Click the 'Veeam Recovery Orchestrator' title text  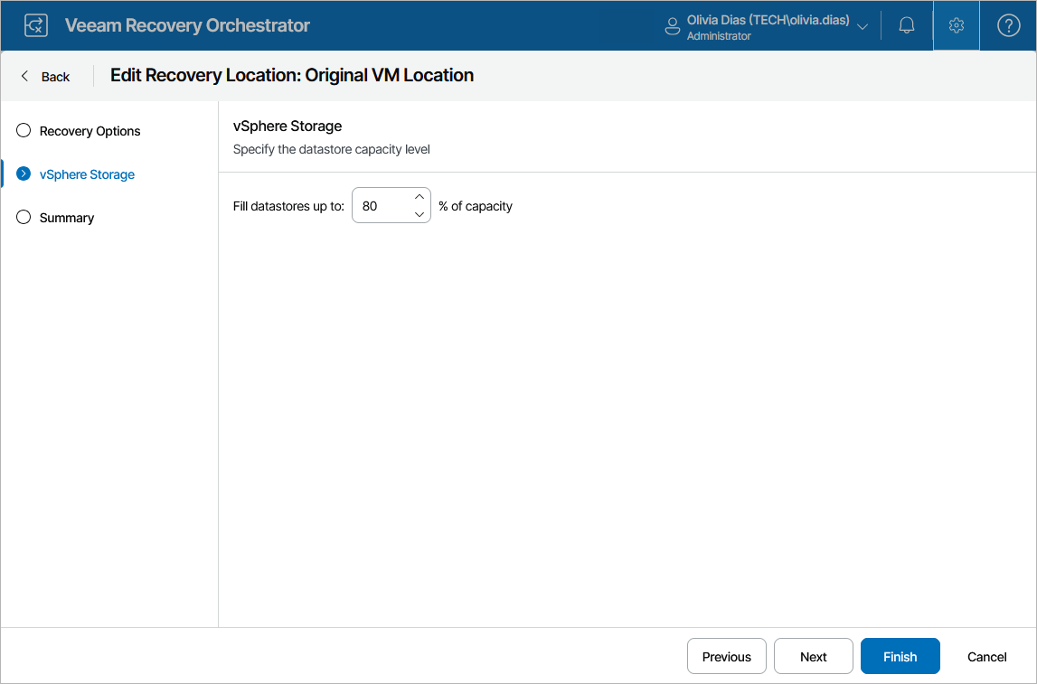(x=187, y=25)
